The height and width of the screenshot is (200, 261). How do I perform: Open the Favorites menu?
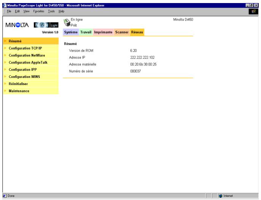point(39,11)
